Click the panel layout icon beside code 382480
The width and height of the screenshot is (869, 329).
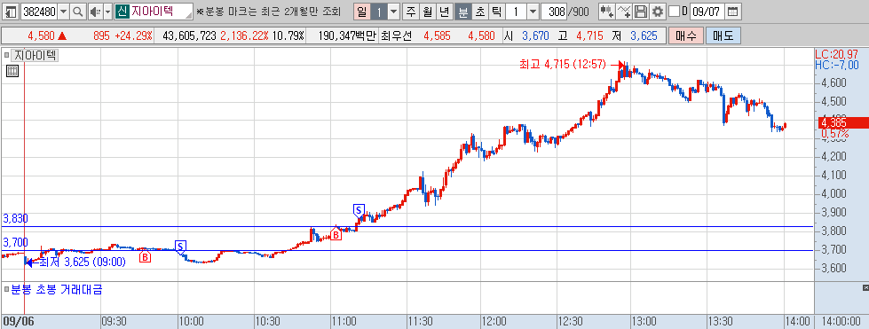[11, 11]
